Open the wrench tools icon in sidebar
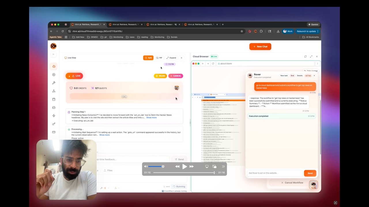The image size is (369, 207). click(54, 83)
